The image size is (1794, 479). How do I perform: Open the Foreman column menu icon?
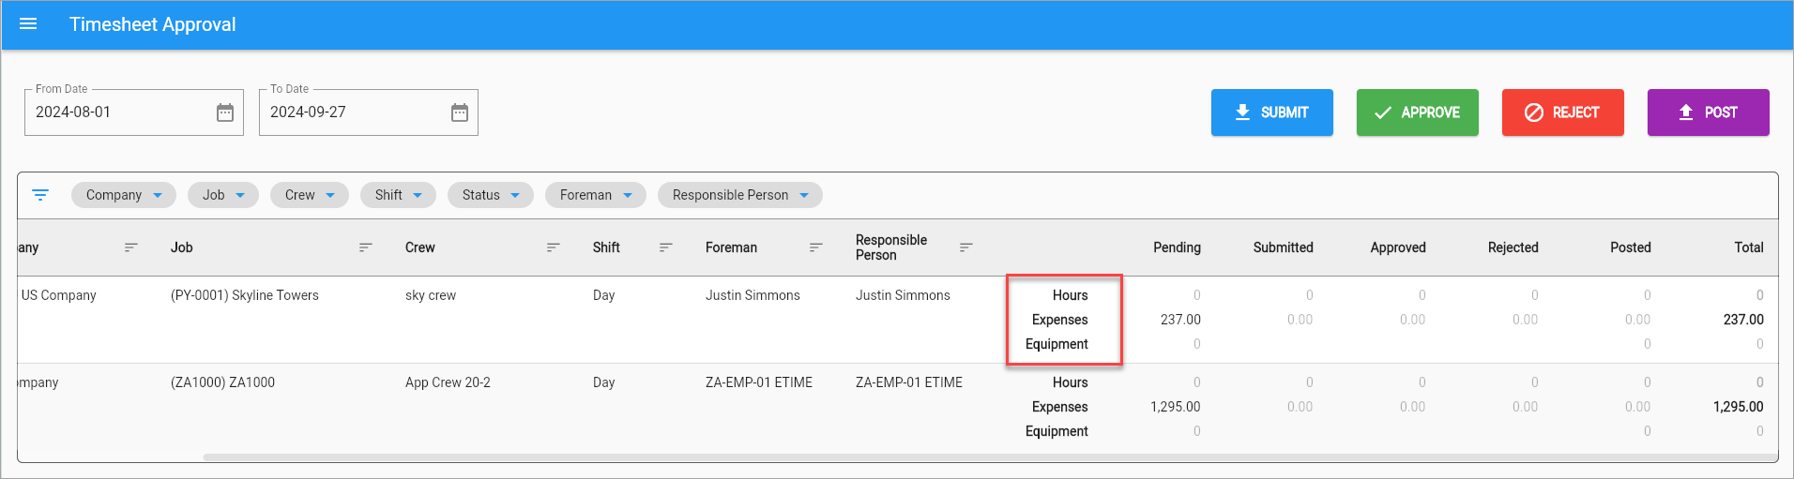(816, 247)
